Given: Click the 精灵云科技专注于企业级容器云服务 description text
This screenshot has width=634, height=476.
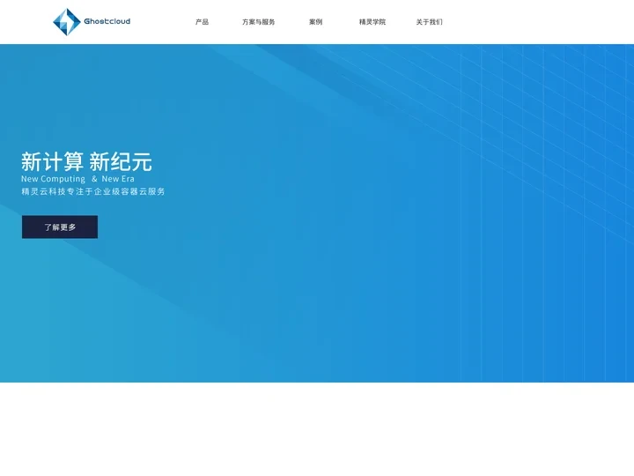Looking at the screenshot, I should tap(93, 191).
